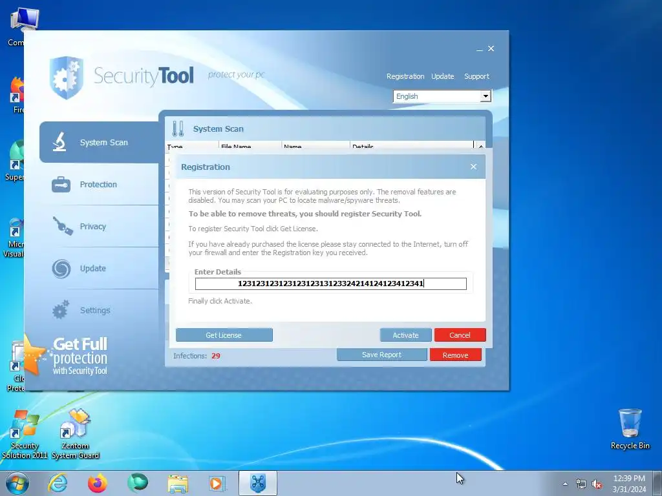This screenshot has width=662, height=496.
Task: Click the Get Full protection banner text
Action: 80,356
